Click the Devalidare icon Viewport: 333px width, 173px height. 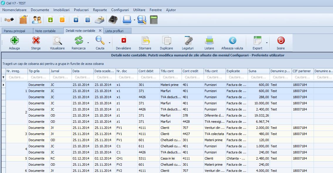(x=124, y=40)
